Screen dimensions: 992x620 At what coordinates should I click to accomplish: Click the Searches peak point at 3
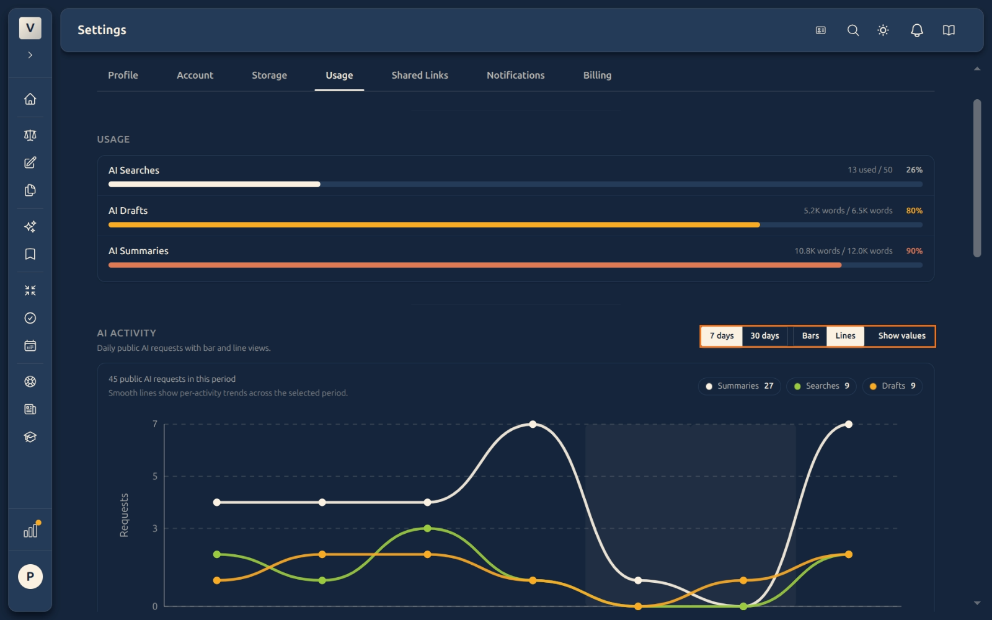[427, 528]
